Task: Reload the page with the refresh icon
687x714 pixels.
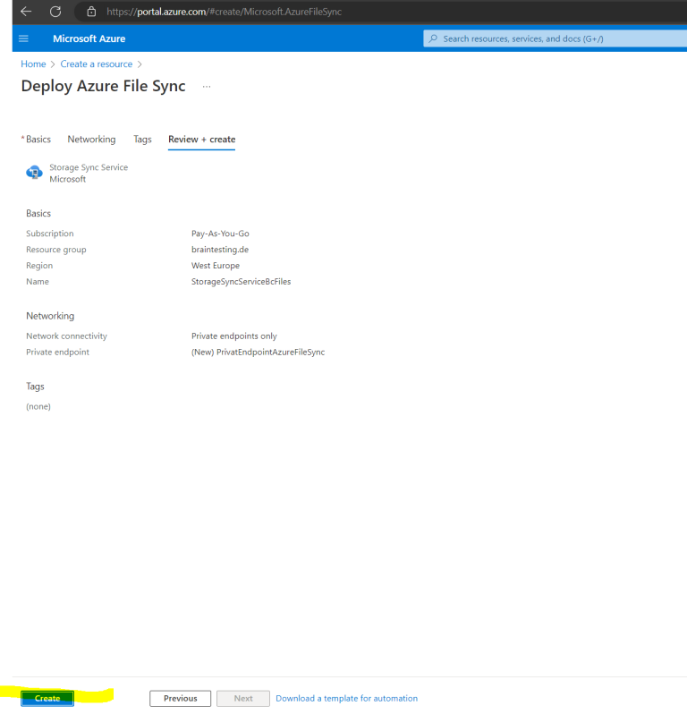Action: coord(55,12)
